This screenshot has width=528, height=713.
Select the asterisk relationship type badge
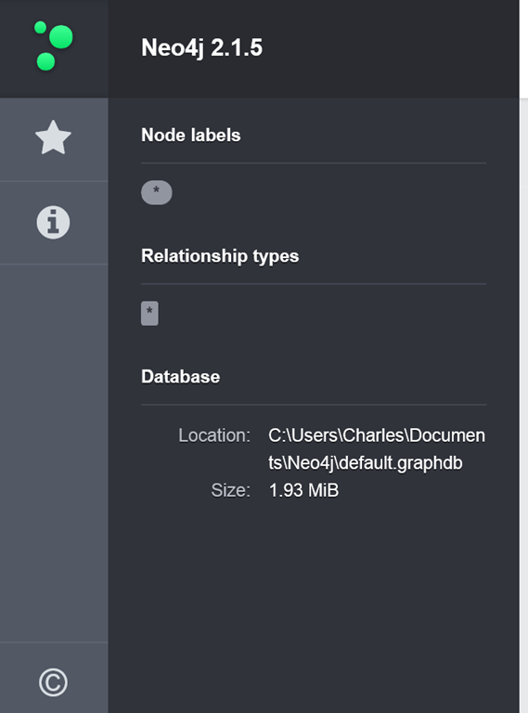click(x=149, y=313)
